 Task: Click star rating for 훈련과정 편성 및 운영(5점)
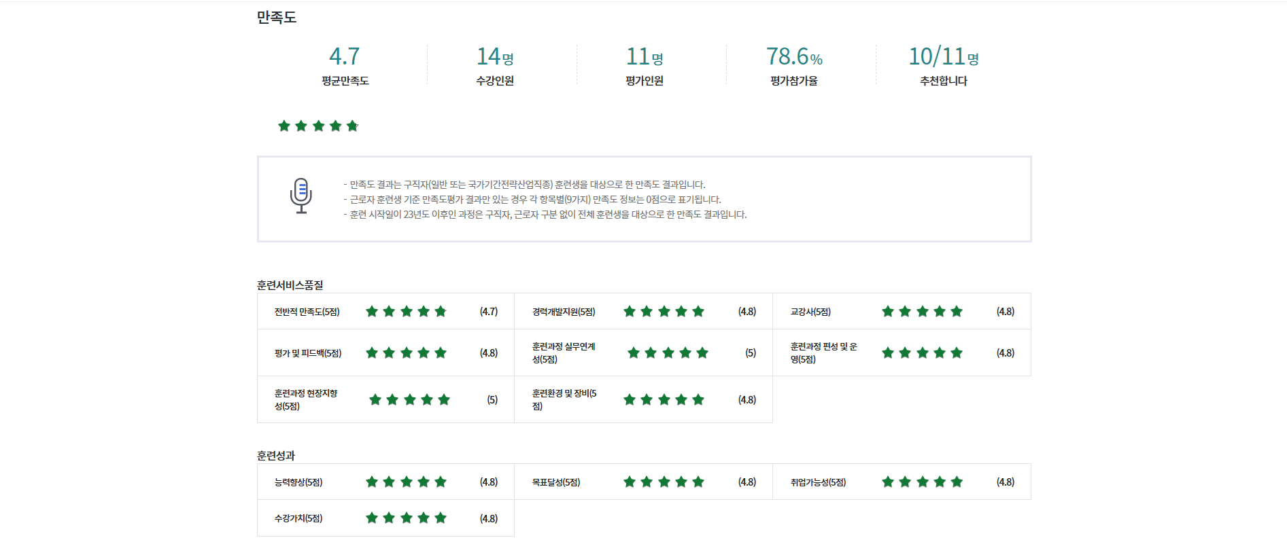923,353
